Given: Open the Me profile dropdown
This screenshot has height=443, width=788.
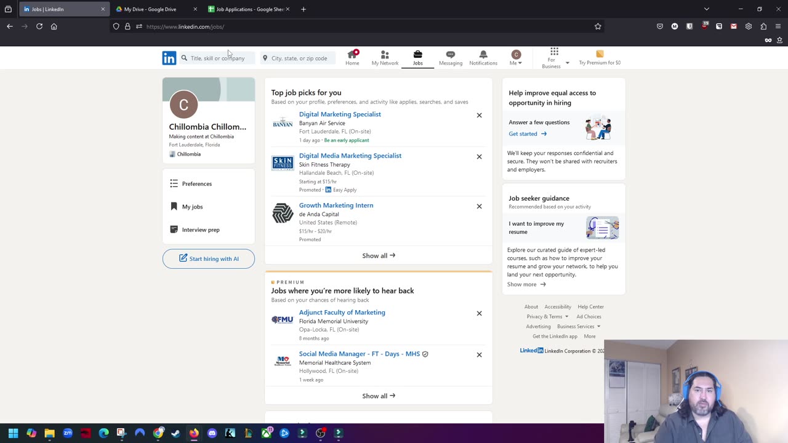Looking at the screenshot, I should coord(516,58).
